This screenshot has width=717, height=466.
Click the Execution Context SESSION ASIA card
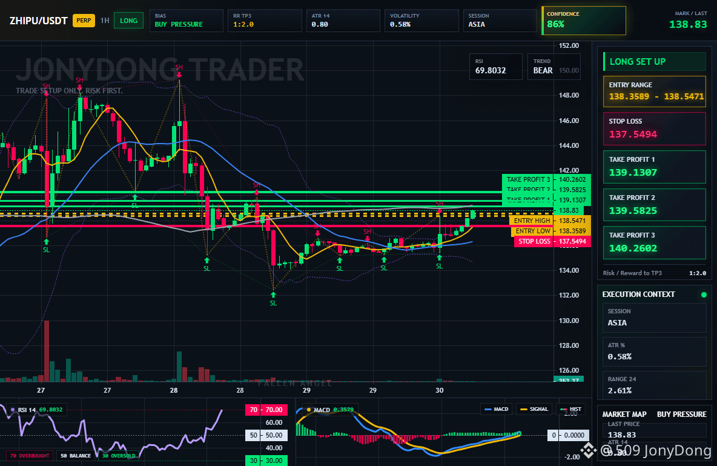655,317
